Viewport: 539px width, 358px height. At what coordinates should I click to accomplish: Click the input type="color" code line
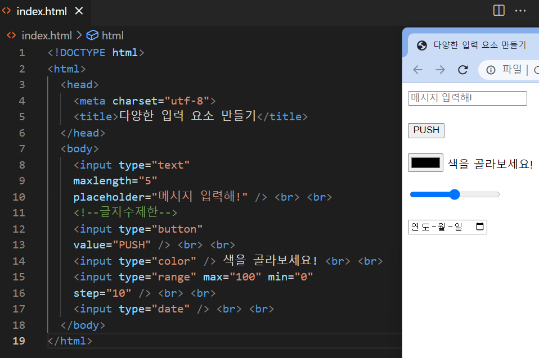[228, 261]
